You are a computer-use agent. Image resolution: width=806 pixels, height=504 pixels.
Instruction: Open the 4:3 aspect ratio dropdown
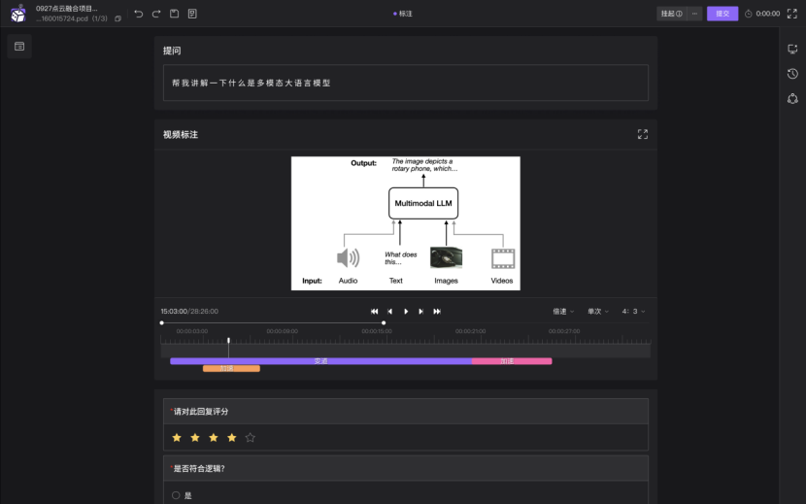pos(633,311)
